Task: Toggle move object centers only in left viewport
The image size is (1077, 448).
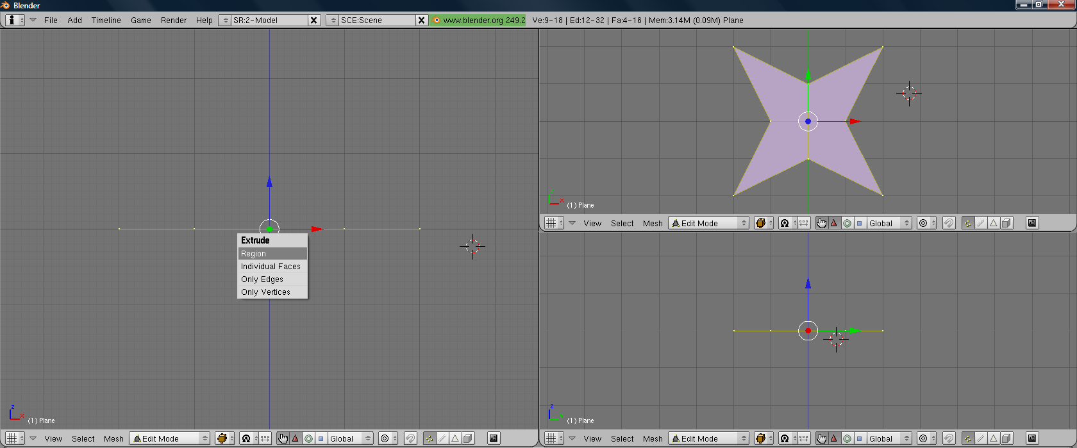Action: 265,438
